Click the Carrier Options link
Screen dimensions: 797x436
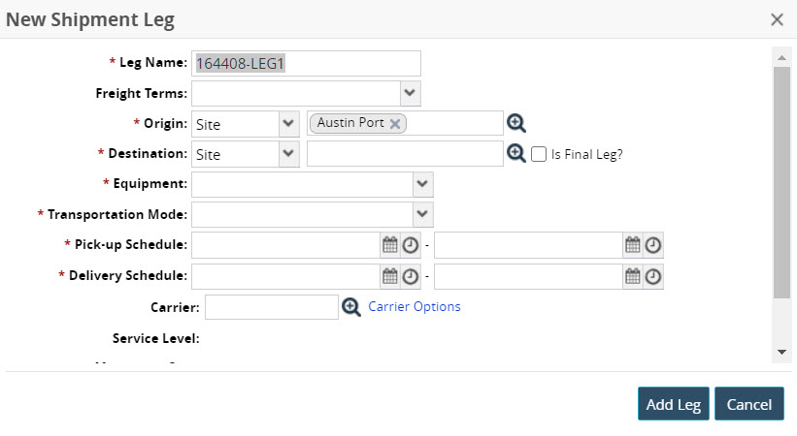[415, 306]
